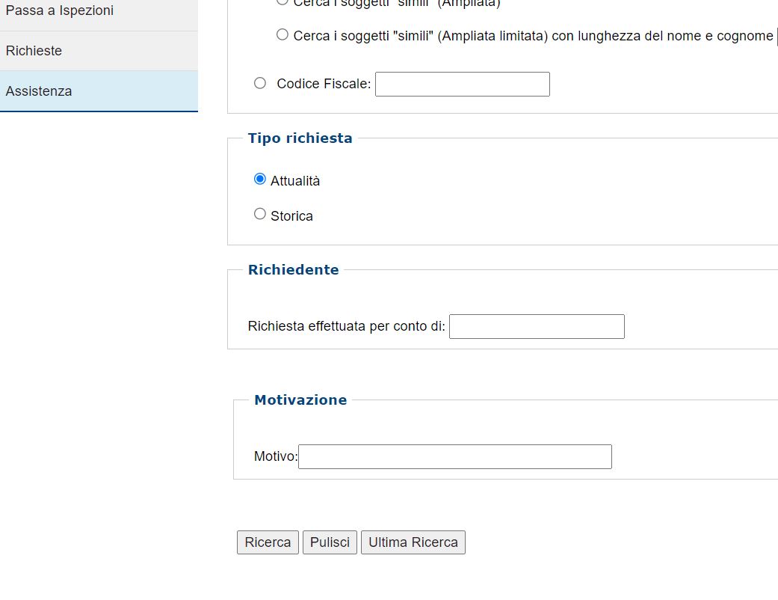Choose the Codice Fiscale radio button
The width and height of the screenshot is (778, 600).
(x=260, y=83)
